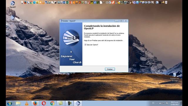The height and width of the screenshot is (106, 188).
Task: Open the sticky notes taskbar icon
Action: point(61,103)
